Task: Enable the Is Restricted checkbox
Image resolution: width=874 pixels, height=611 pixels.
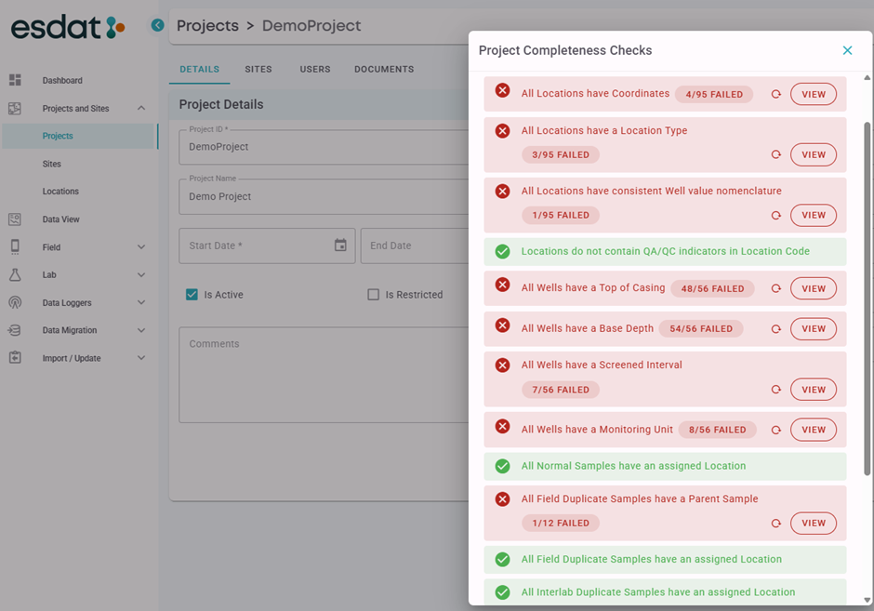Action: coord(373,295)
